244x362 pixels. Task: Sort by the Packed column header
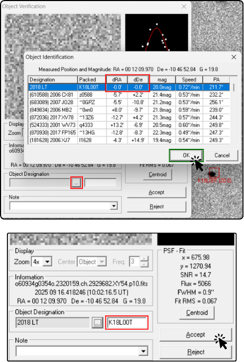(92, 80)
